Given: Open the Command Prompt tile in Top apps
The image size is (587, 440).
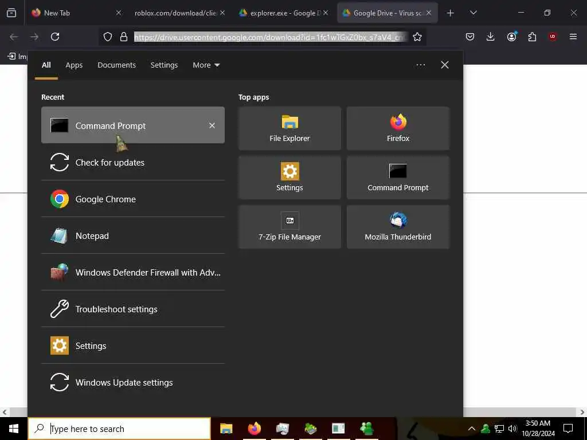Looking at the screenshot, I should click(x=398, y=178).
